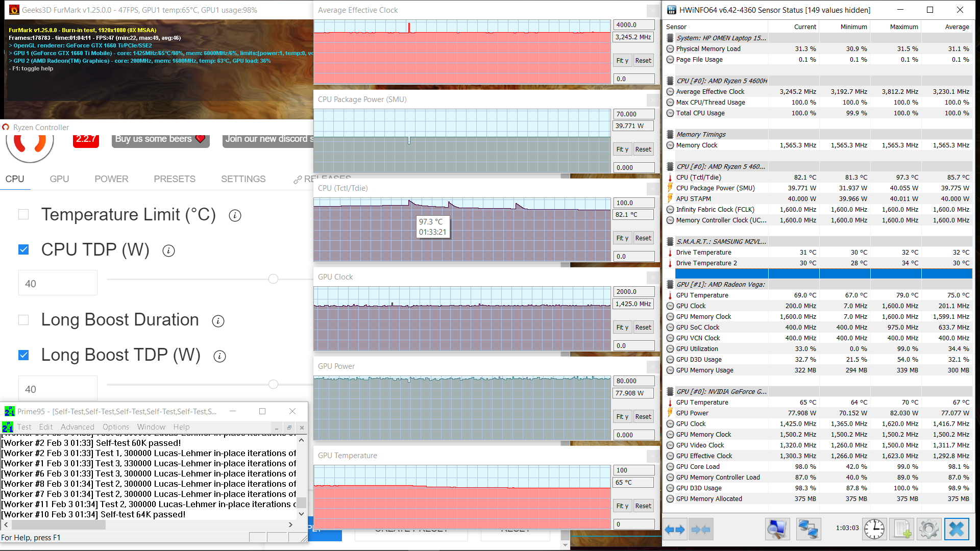Click HWiNFO blue X close-sensors icon
The image size is (980, 551).
point(957,529)
